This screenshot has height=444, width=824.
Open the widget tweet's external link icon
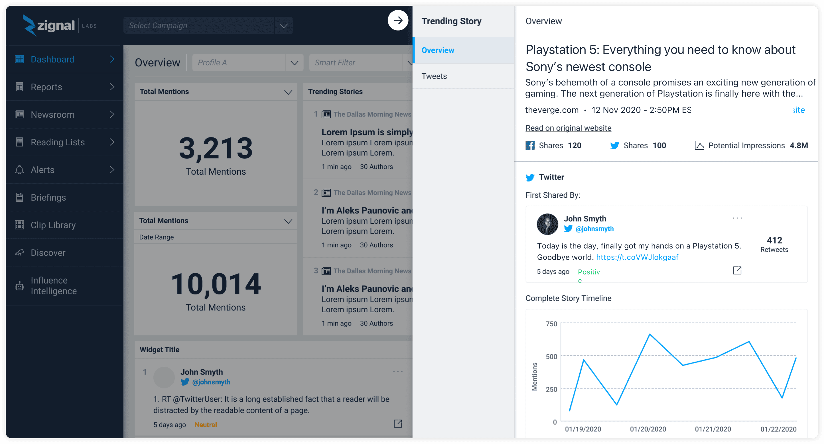pyautogui.click(x=398, y=424)
